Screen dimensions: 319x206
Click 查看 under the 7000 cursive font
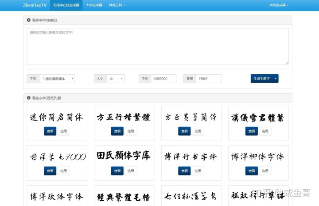coord(50,171)
